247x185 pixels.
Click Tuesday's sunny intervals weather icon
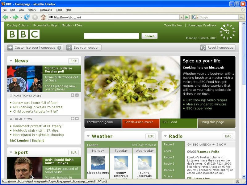click(121, 163)
